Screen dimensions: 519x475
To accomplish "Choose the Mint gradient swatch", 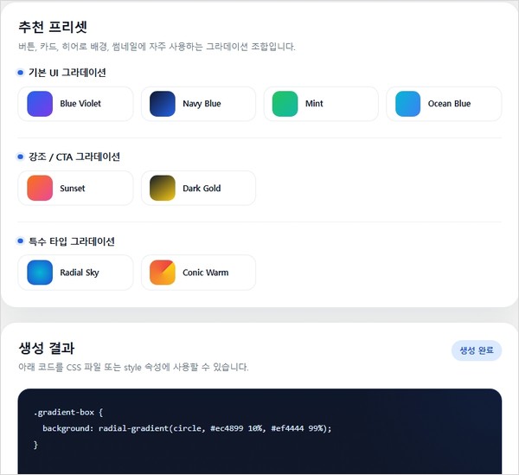I will pyautogui.click(x=285, y=104).
